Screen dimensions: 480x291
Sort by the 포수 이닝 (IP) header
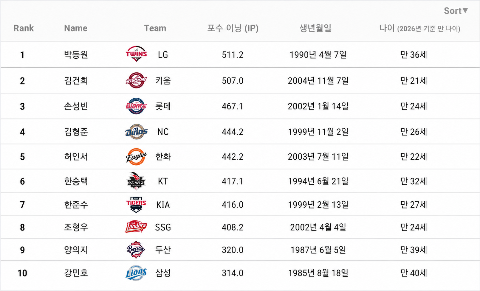point(233,28)
